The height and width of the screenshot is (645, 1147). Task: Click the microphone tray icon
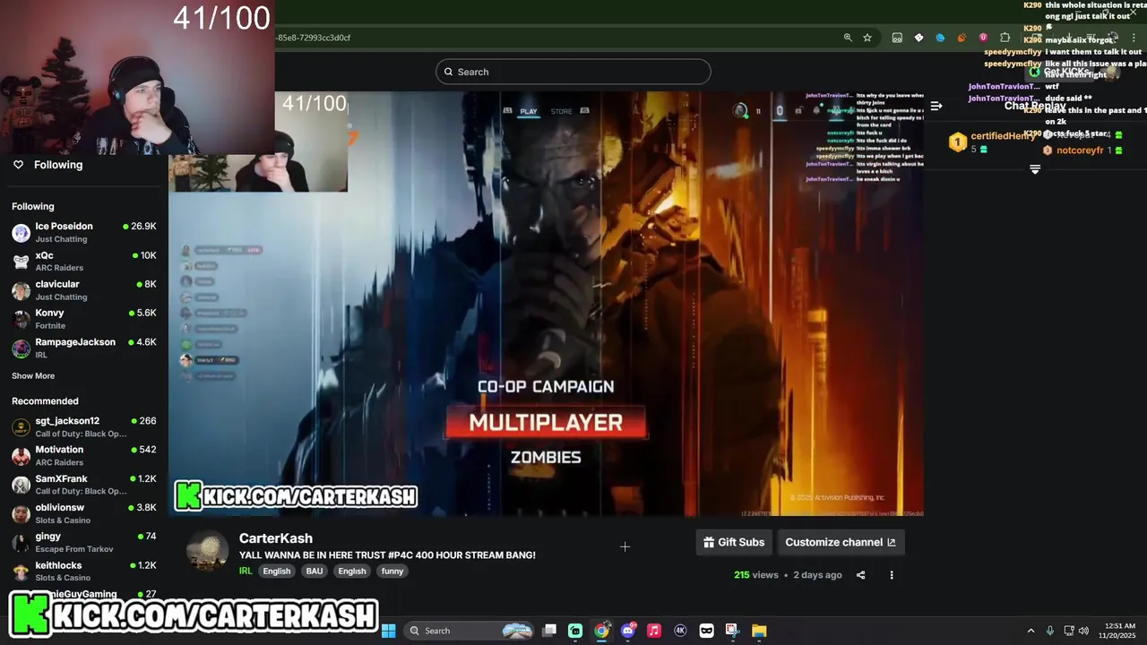[x=1049, y=631]
